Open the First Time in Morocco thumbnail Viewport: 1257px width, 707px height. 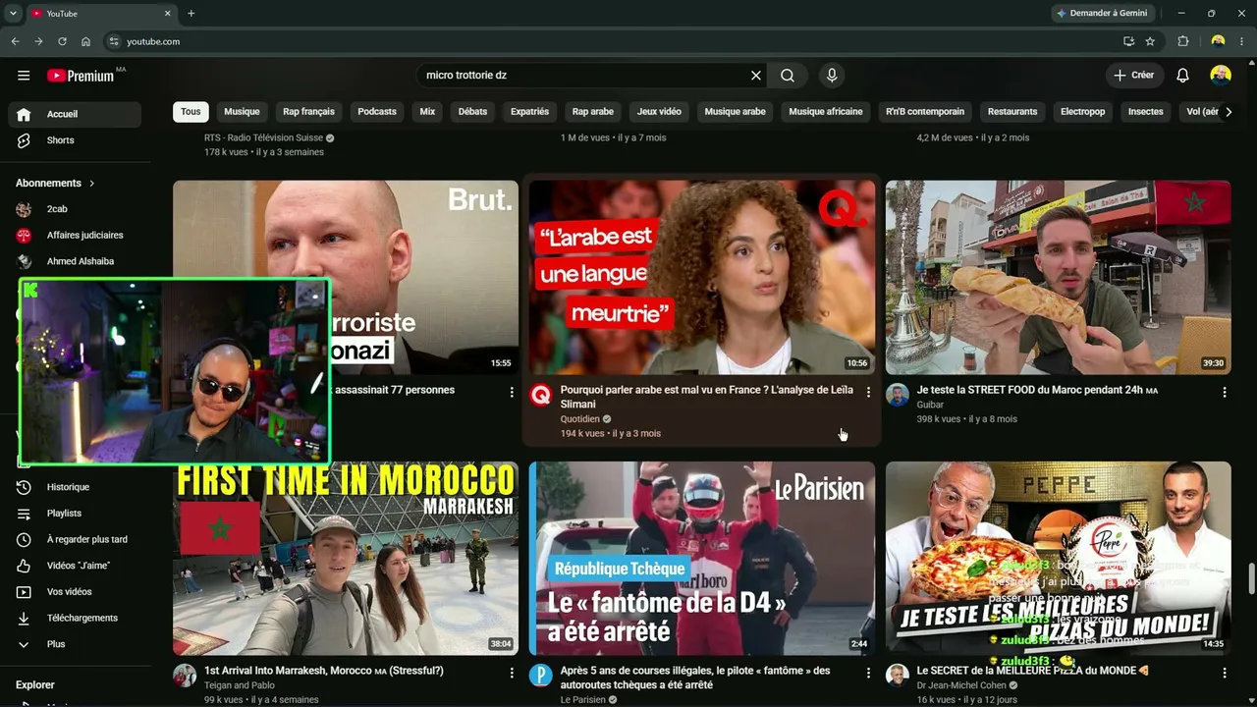(x=346, y=559)
